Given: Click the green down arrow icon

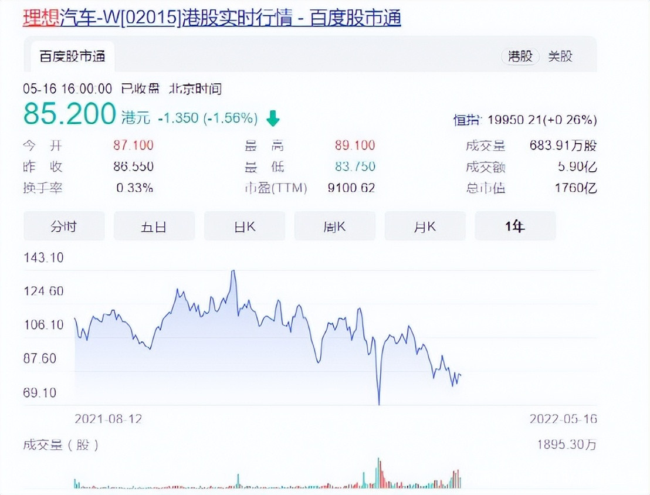Looking at the screenshot, I should click(273, 118).
